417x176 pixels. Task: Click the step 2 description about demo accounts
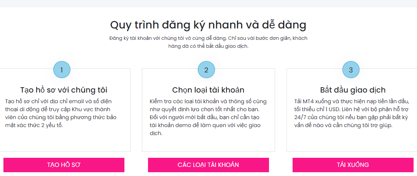pyautogui.click(x=208, y=118)
